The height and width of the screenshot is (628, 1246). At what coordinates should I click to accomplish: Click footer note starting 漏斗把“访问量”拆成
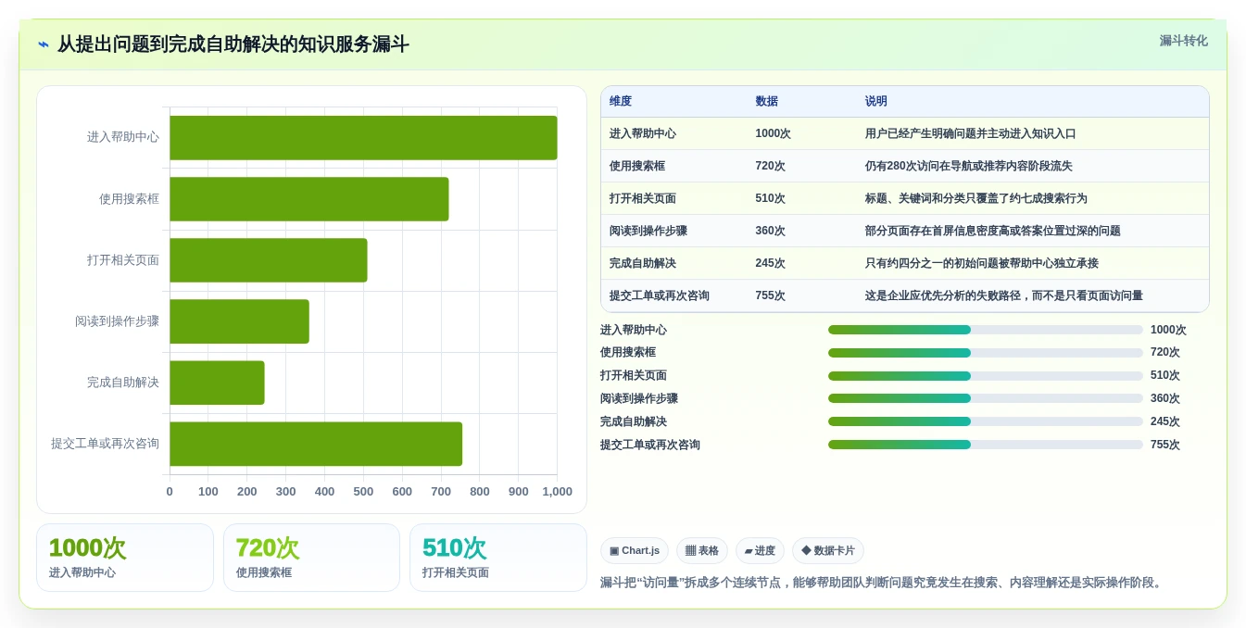[881, 583]
